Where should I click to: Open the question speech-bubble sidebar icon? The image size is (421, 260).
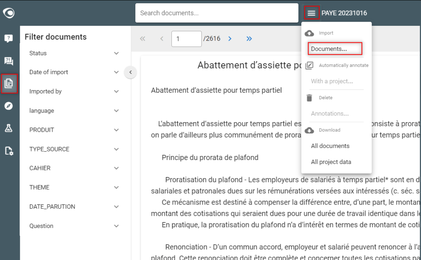pyautogui.click(x=9, y=38)
